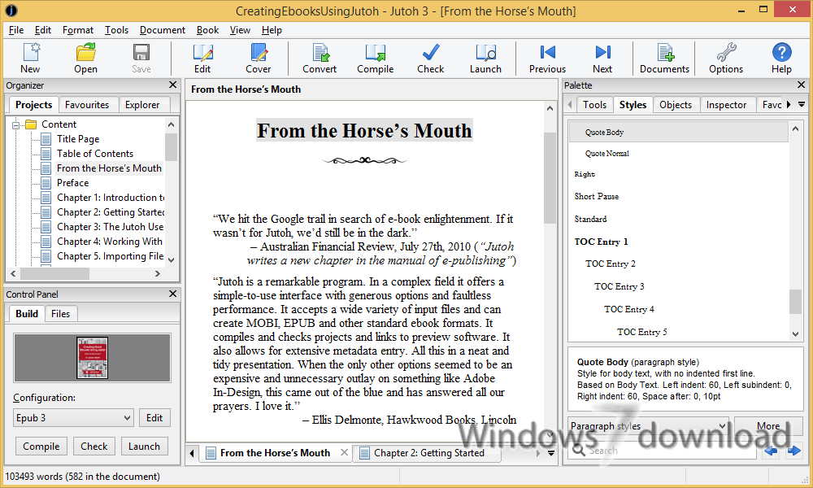Open the Format menu
The height and width of the screenshot is (488, 813).
point(78,30)
